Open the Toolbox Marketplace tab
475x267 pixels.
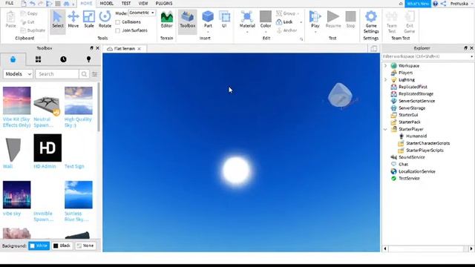(x=13, y=59)
